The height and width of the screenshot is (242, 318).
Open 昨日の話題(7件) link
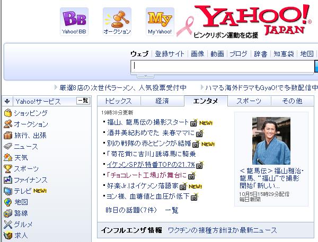pyautogui.click(x=131, y=210)
